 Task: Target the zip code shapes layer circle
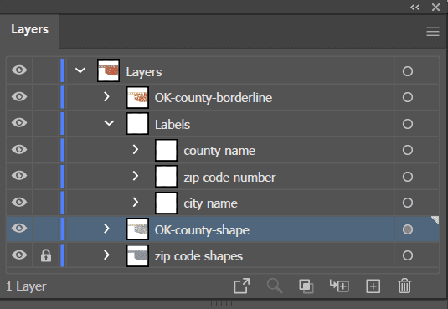click(408, 255)
